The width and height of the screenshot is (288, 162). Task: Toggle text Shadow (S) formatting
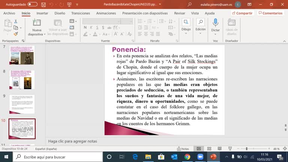103,27
